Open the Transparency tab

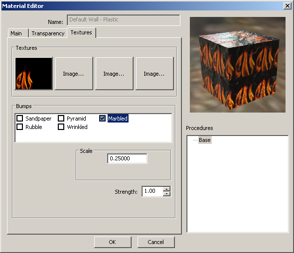coord(48,33)
